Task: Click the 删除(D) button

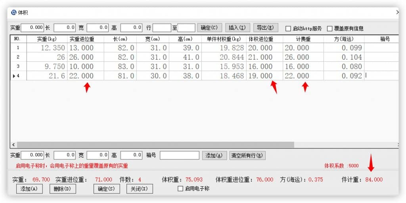Action: [63, 189]
